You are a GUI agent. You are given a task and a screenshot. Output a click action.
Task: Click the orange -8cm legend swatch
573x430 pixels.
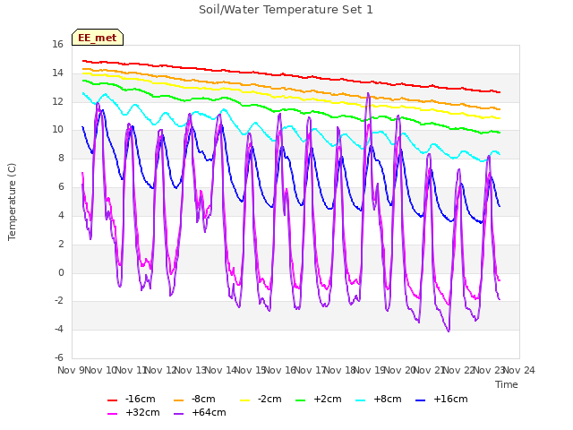(x=178, y=400)
